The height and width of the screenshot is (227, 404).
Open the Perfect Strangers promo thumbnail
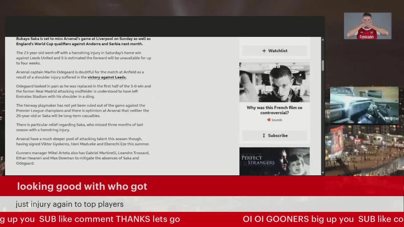pyautogui.click(x=274, y=161)
